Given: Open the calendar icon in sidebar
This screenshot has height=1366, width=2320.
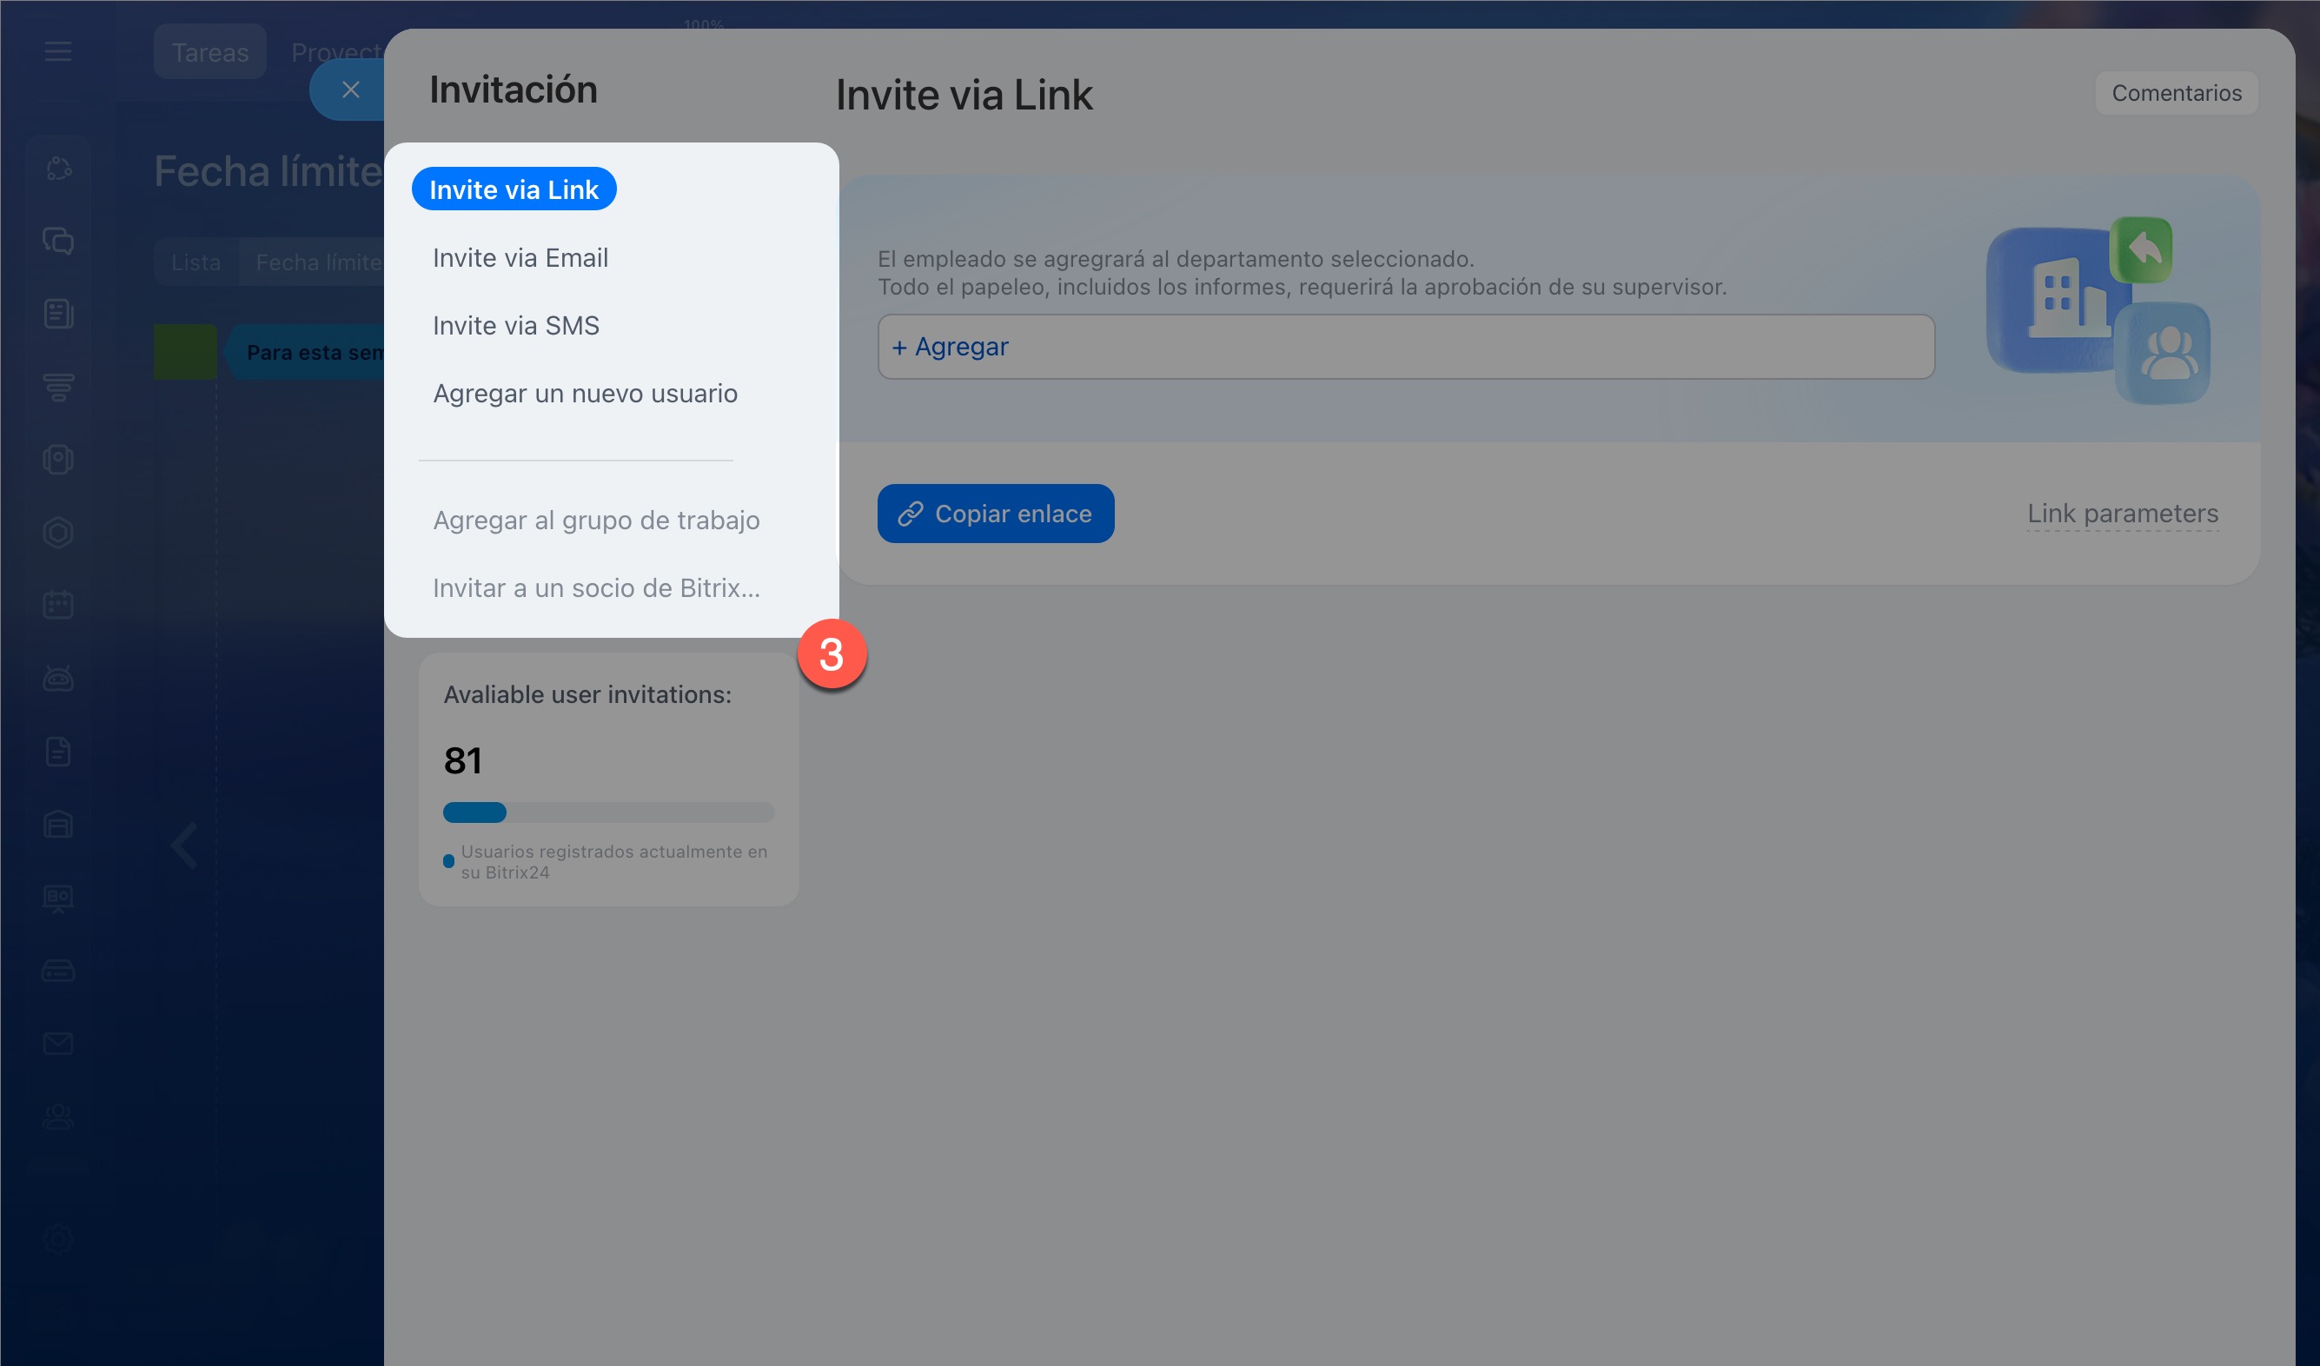Looking at the screenshot, I should [58, 605].
